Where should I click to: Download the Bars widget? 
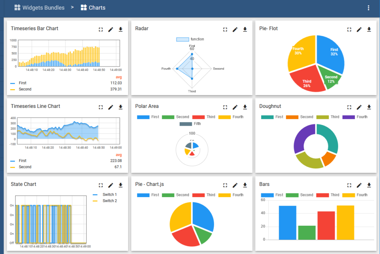click(x=369, y=185)
